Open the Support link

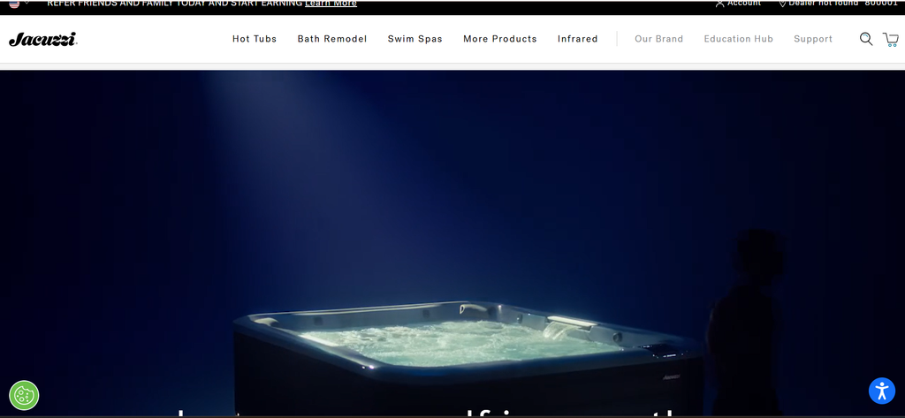point(813,39)
